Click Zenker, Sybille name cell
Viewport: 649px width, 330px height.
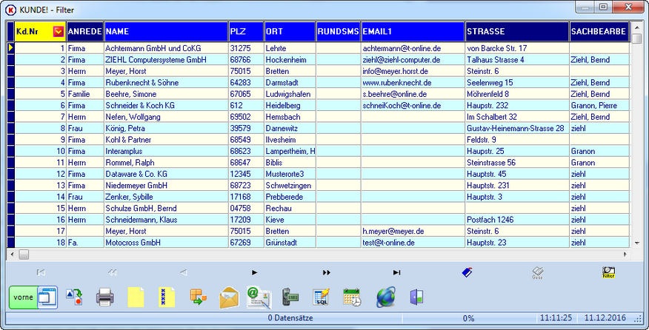(166, 197)
